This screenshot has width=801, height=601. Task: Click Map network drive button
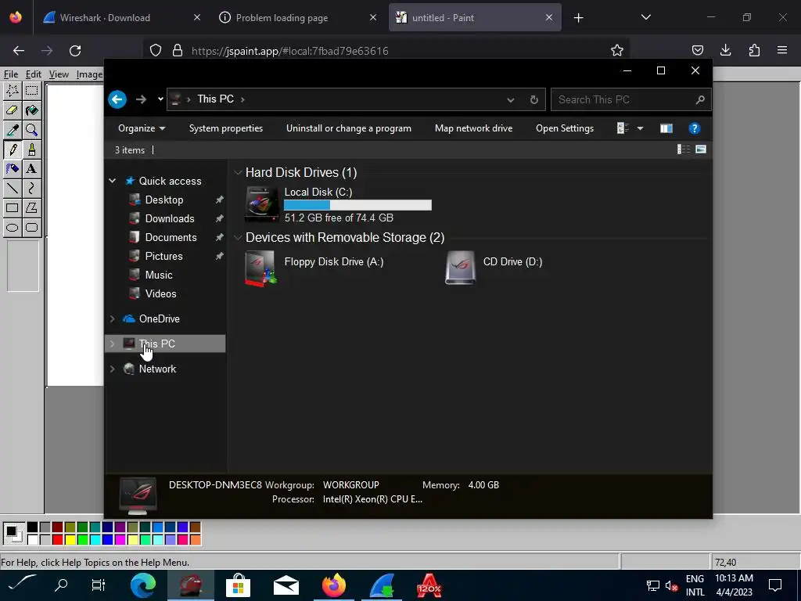point(473,128)
